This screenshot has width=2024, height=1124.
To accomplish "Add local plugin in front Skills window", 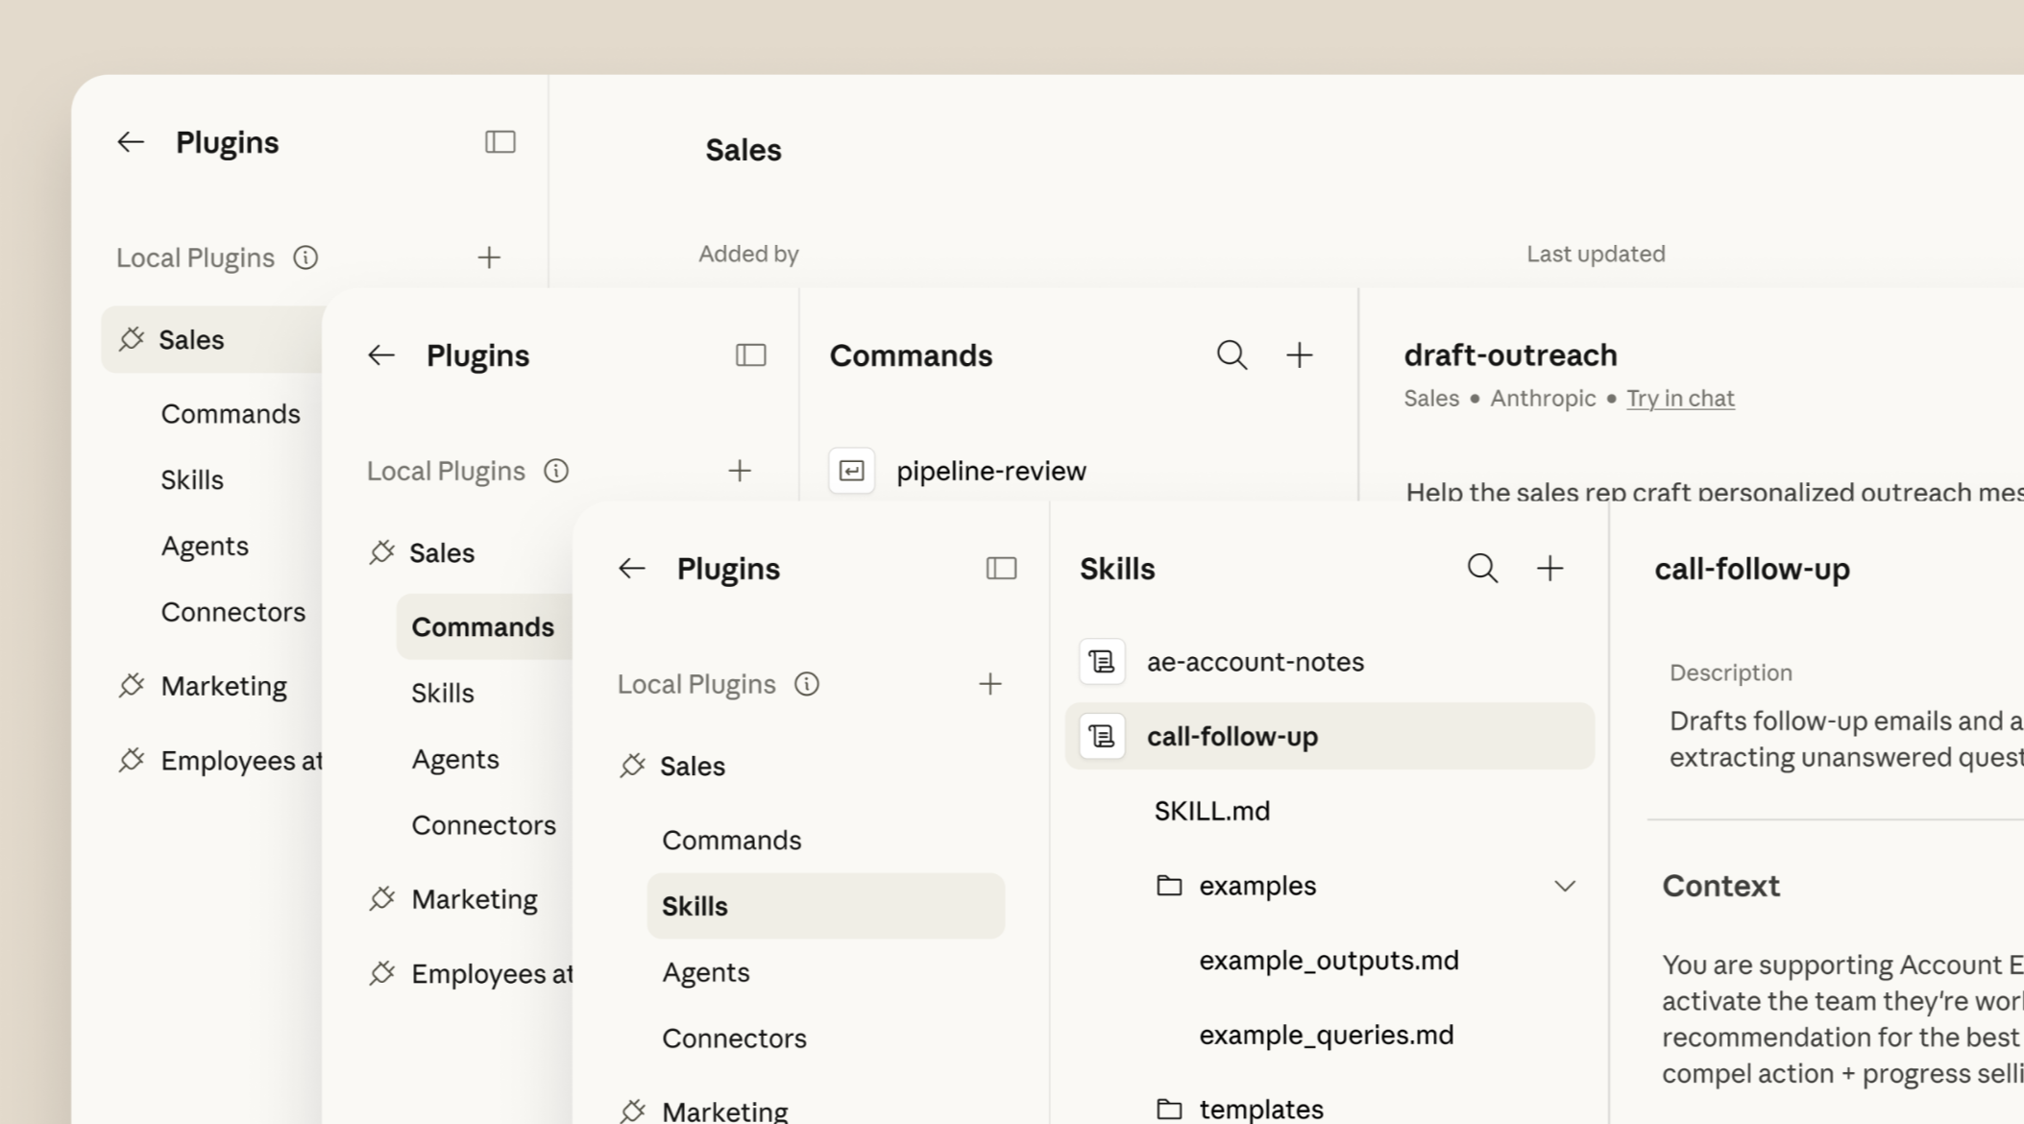I will (990, 684).
